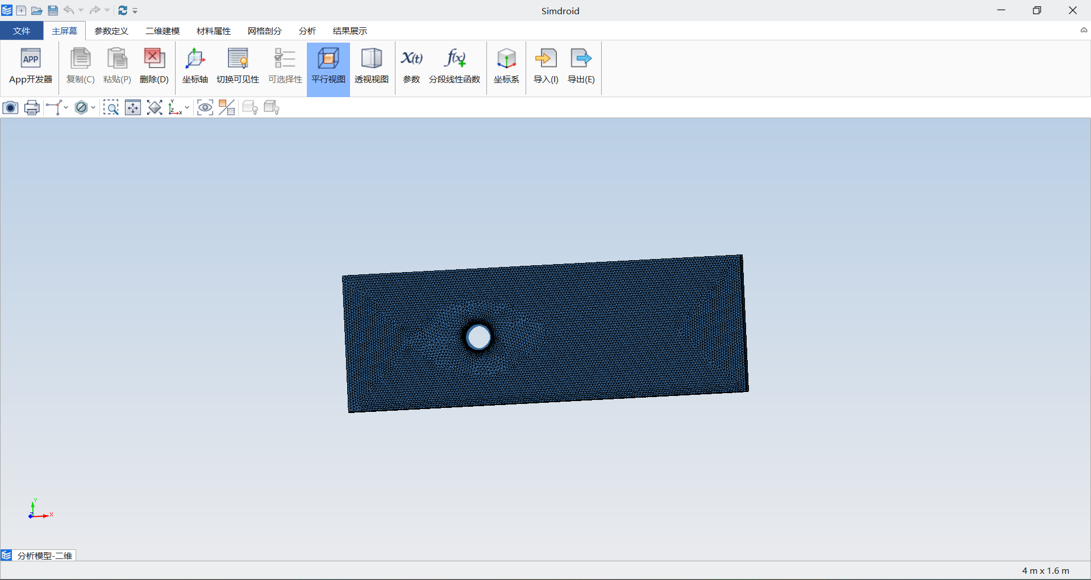Open the 坐标系 coordinate system tool
This screenshot has height=580, width=1091.
click(506, 66)
